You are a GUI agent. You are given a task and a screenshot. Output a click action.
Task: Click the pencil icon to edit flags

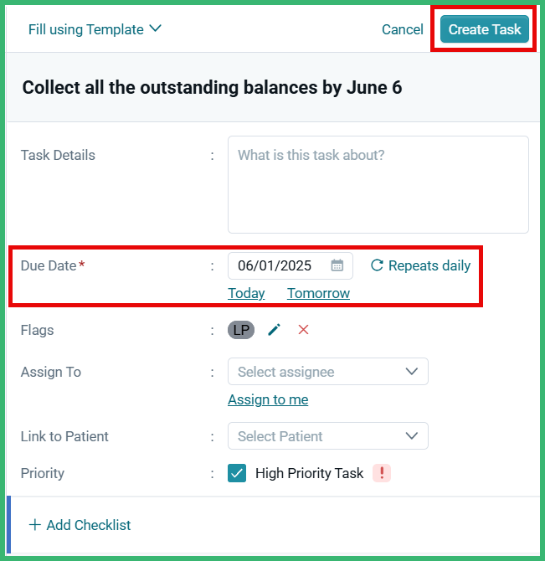coord(275,330)
